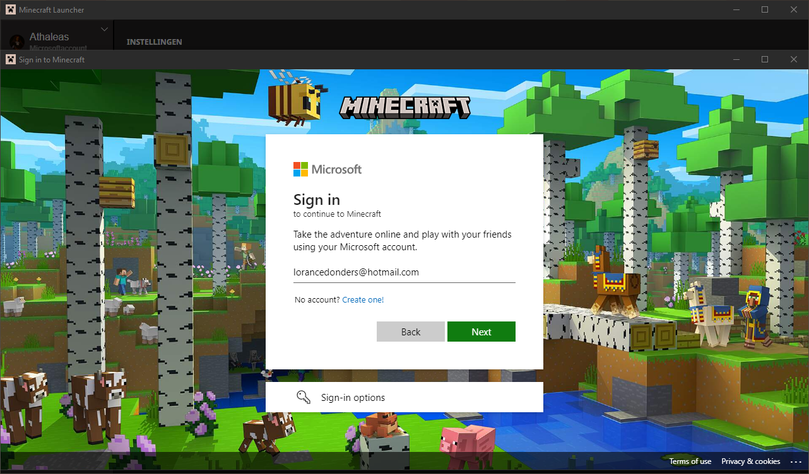Open the Privacy & cookies link
The image size is (809, 474).
click(750, 461)
